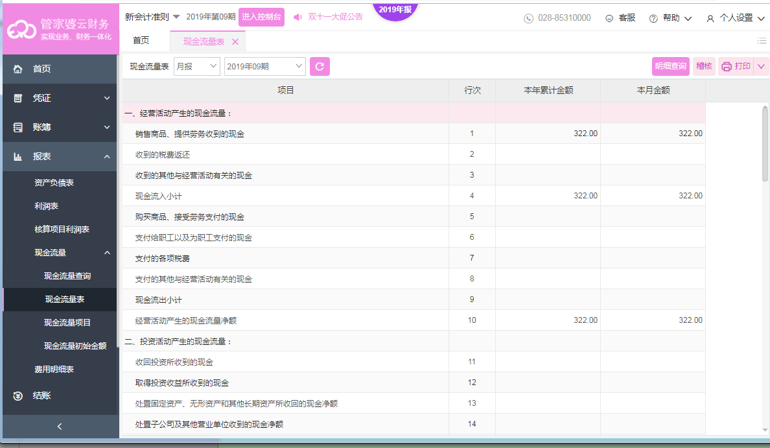The width and height of the screenshot is (770, 448).
Task: Select row 取得投资收益所收到的现金
Action: tap(414, 383)
